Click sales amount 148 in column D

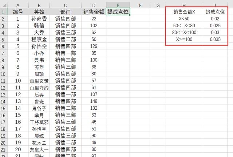[94, 101]
